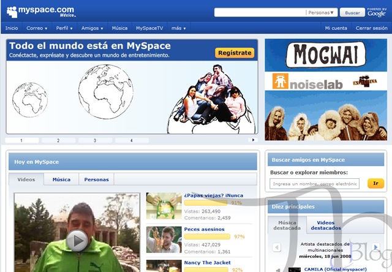Open the Nancy The Jacket video link
Viewport: 392px width, 272px height.
click(207, 263)
